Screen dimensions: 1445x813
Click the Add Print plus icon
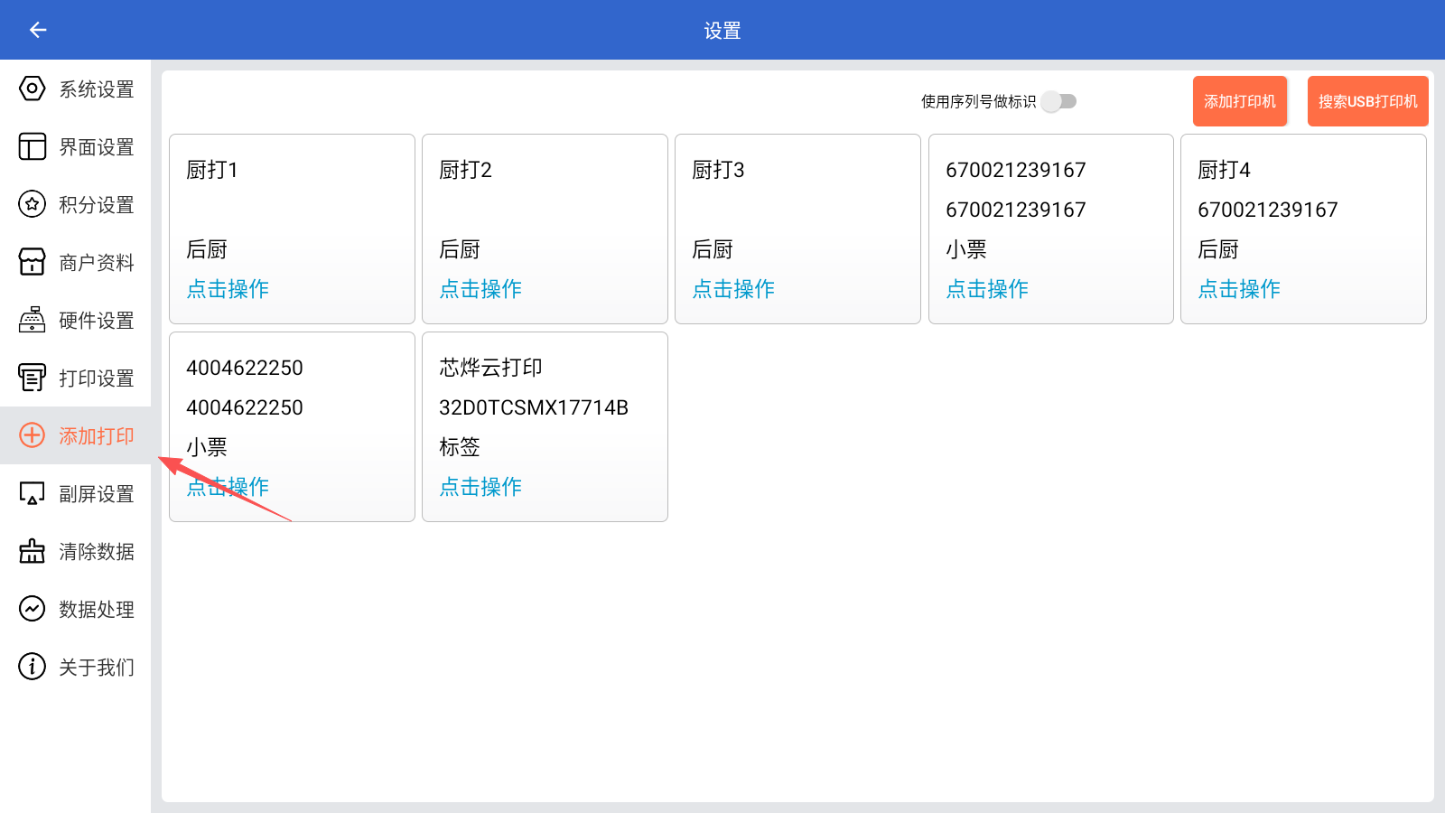click(x=32, y=435)
